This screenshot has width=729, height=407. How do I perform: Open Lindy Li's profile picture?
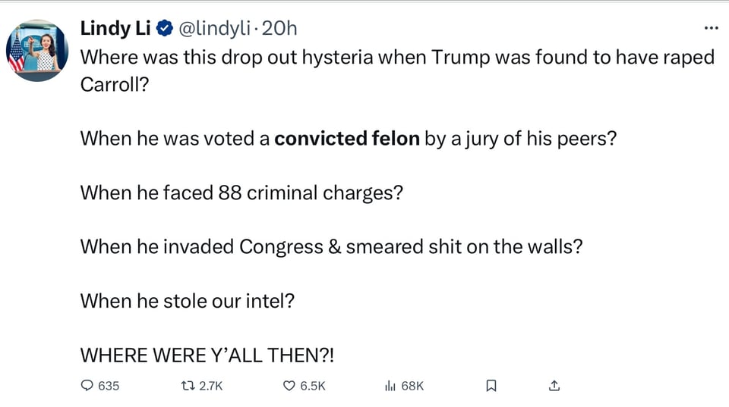pyautogui.click(x=37, y=51)
